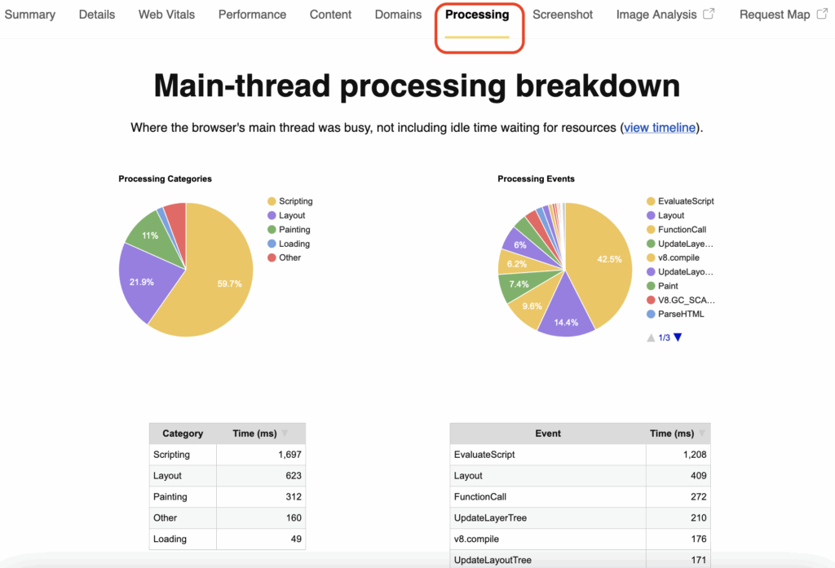The height and width of the screenshot is (568, 835).
Task: Toggle Painting in the categories legend
Action: coord(293,229)
